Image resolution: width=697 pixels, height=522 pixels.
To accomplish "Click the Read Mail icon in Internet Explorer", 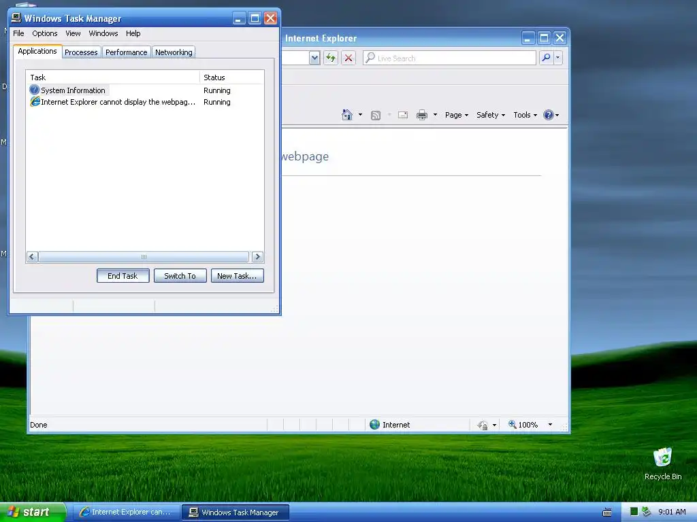I will click(x=403, y=115).
